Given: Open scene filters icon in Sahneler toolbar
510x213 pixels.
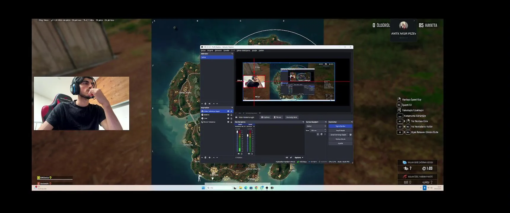Looking at the screenshot, I should (210, 104).
